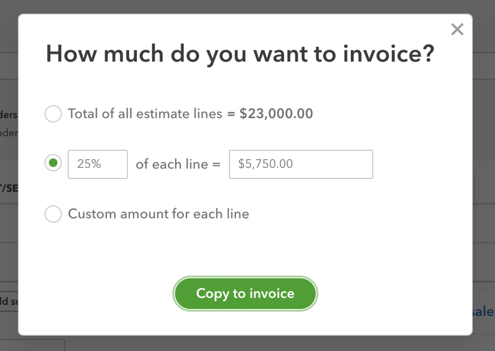Click the partly hidden "ld su" button at left edge
This screenshot has height=351, width=495.
(x=9, y=302)
